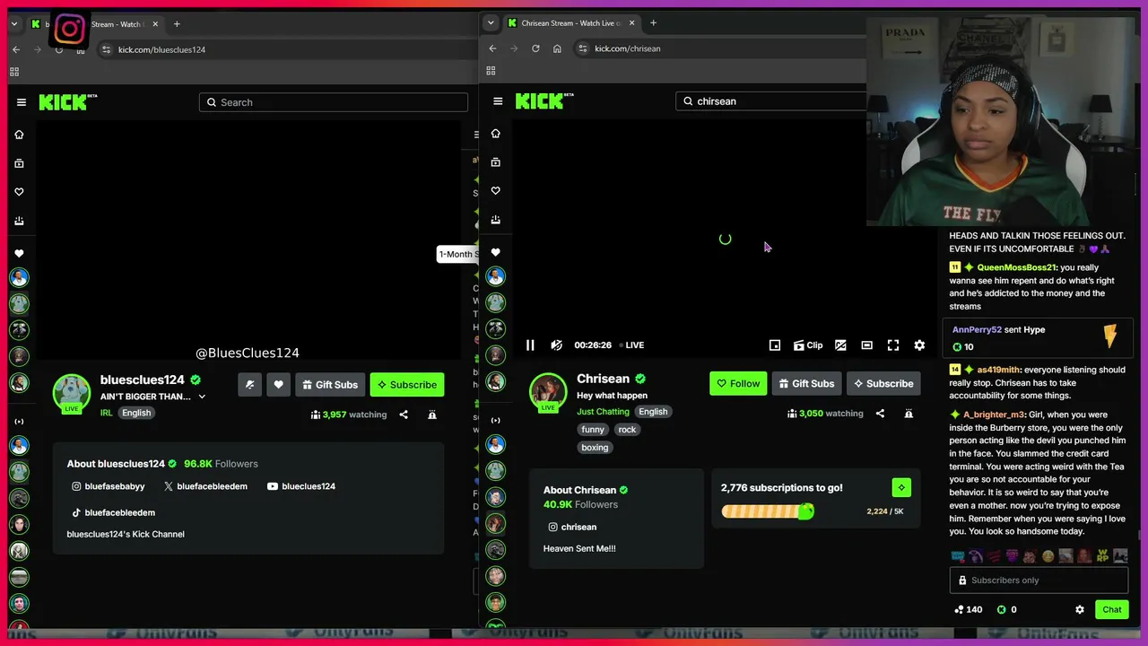Go to Home icon in Chrisean sidebar
This screenshot has height=646, width=1148.
pos(495,134)
